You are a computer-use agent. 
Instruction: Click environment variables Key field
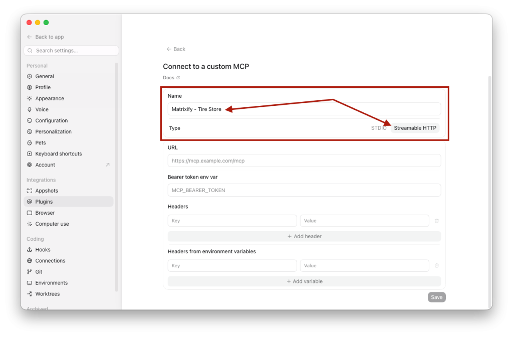(232, 266)
